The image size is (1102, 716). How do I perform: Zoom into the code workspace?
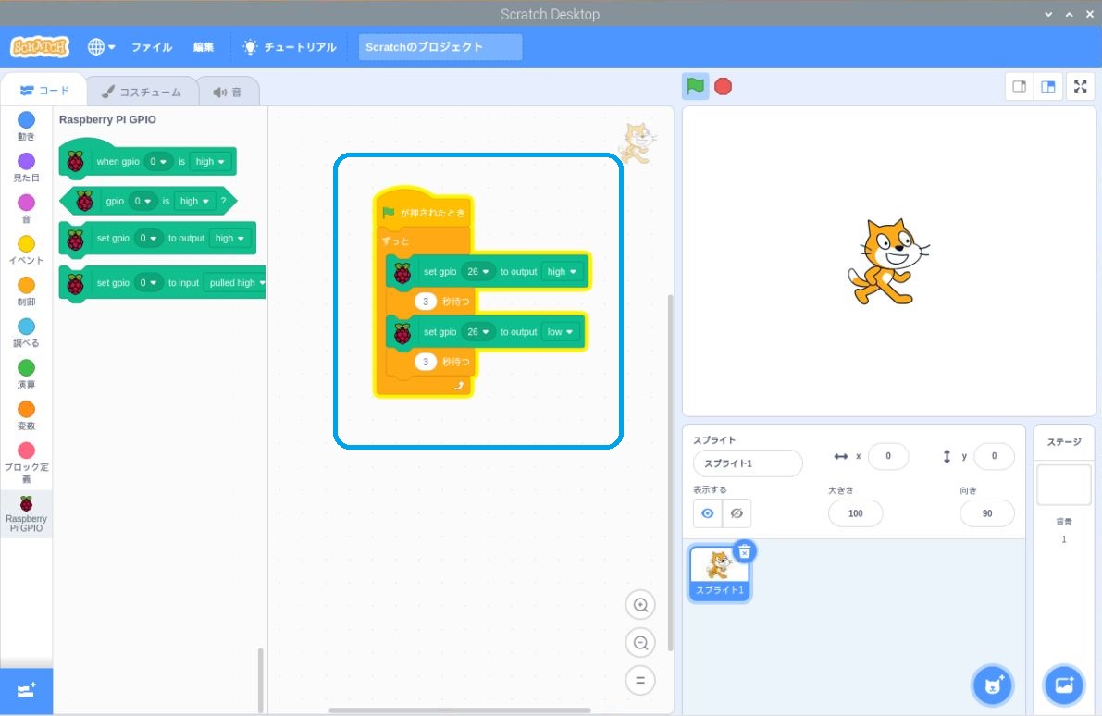[x=640, y=604]
